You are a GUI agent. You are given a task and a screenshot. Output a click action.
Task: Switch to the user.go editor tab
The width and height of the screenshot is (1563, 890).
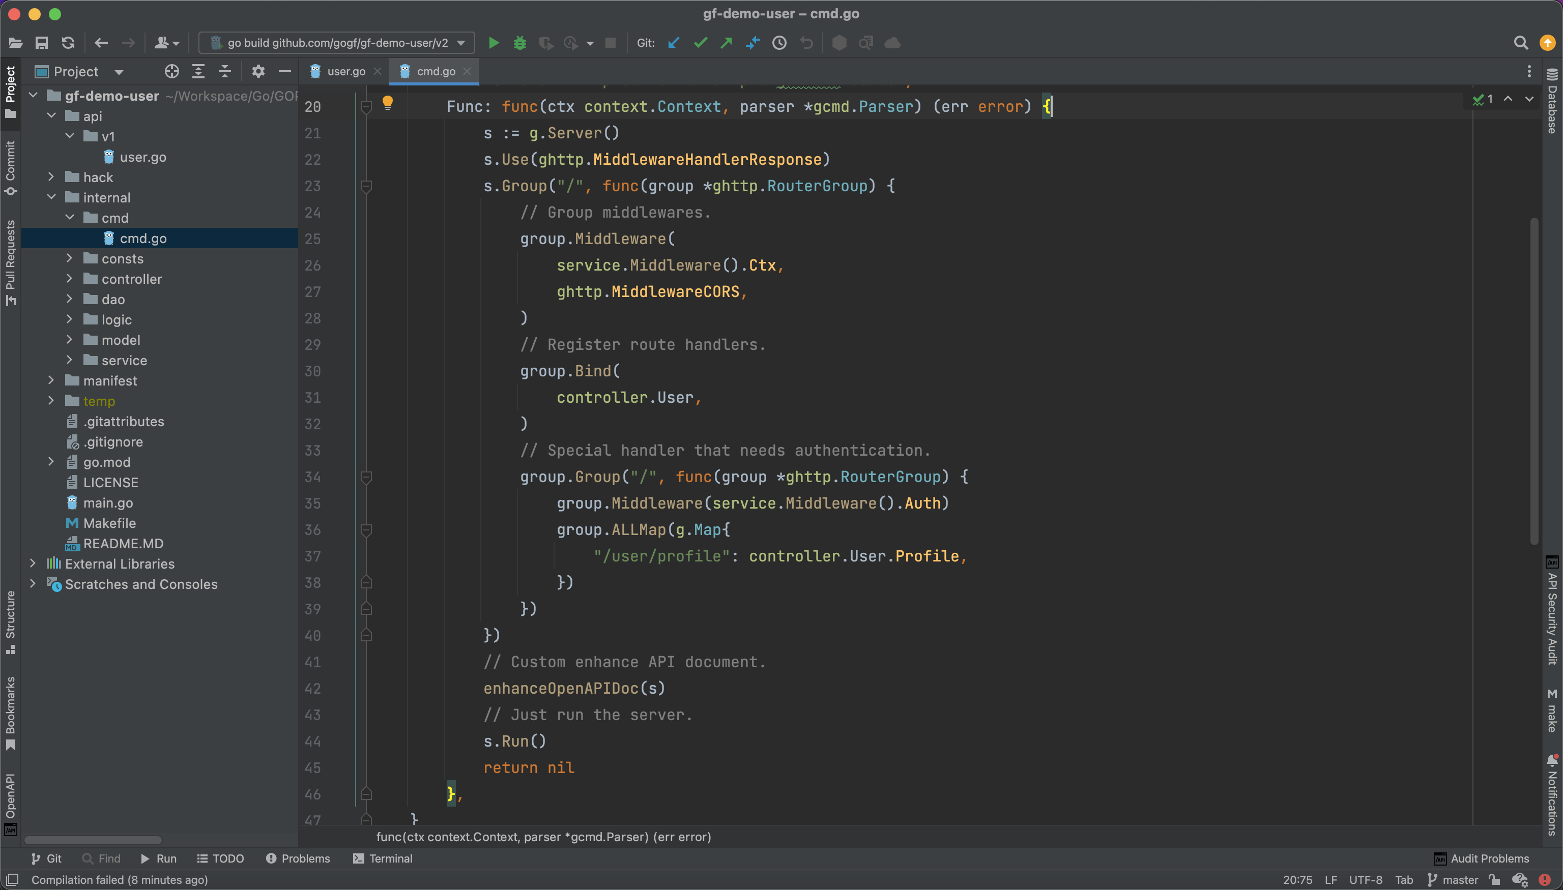345,72
